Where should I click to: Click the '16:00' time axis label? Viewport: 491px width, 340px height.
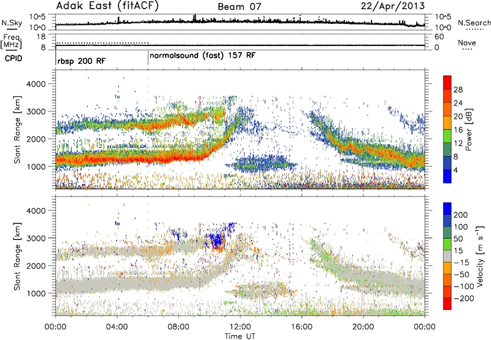pos(301,327)
